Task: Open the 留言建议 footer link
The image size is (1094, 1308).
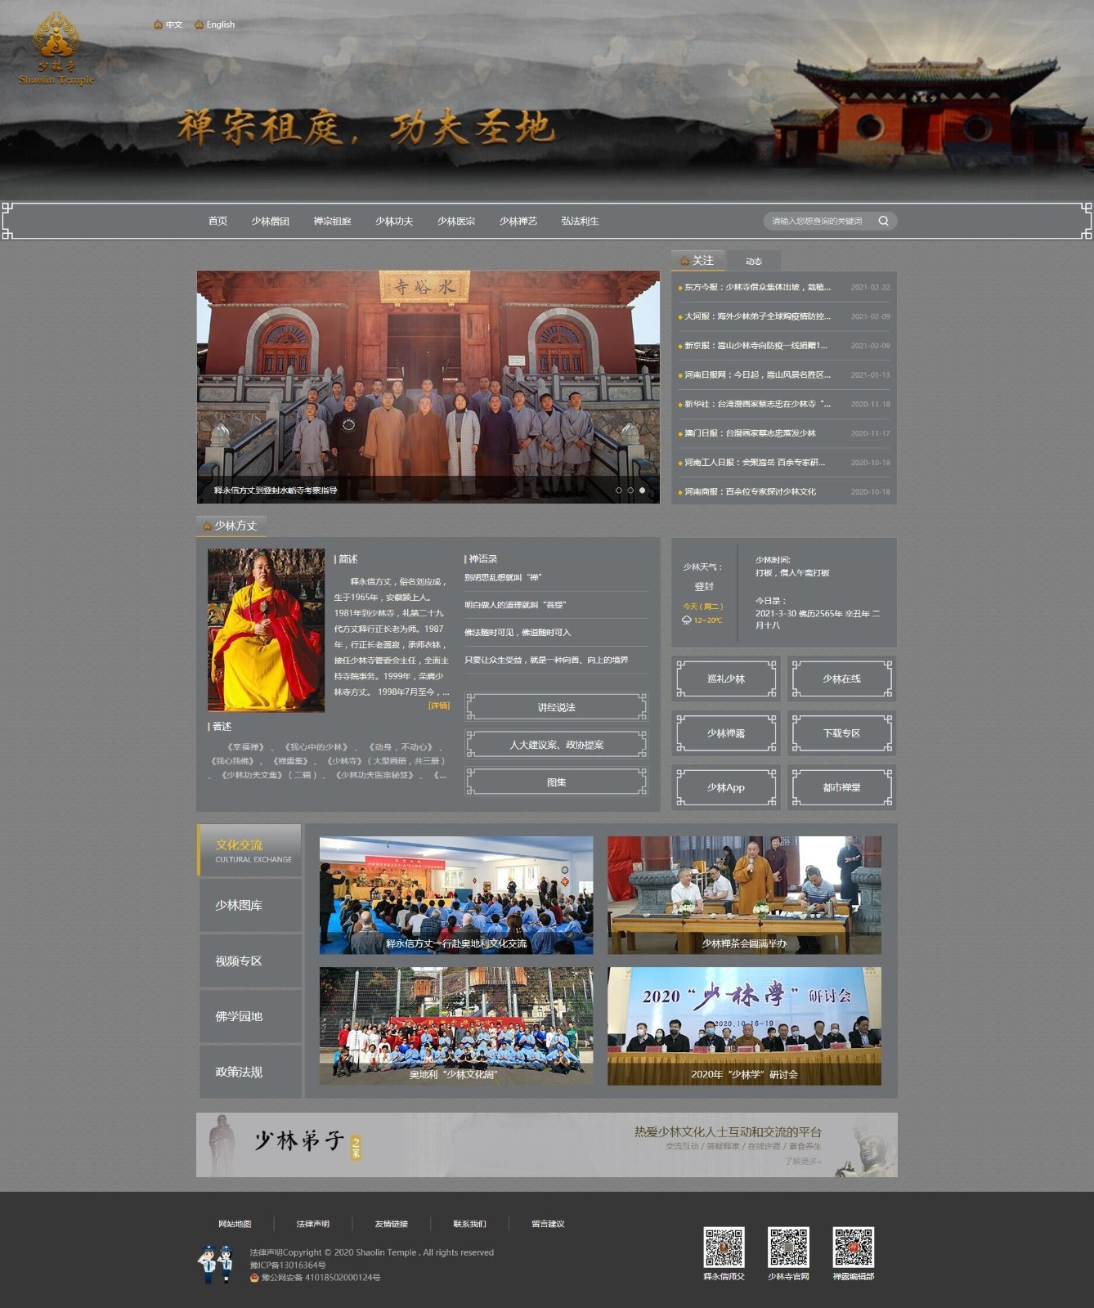Action: 548,1224
